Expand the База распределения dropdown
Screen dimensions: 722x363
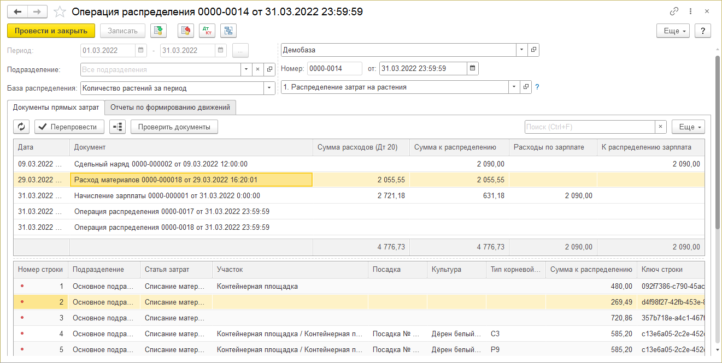coord(269,88)
